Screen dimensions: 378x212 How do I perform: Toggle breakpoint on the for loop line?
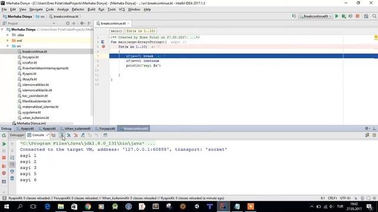pos(103,47)
